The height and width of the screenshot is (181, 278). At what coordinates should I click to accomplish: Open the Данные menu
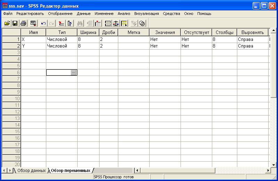[84, 14]
